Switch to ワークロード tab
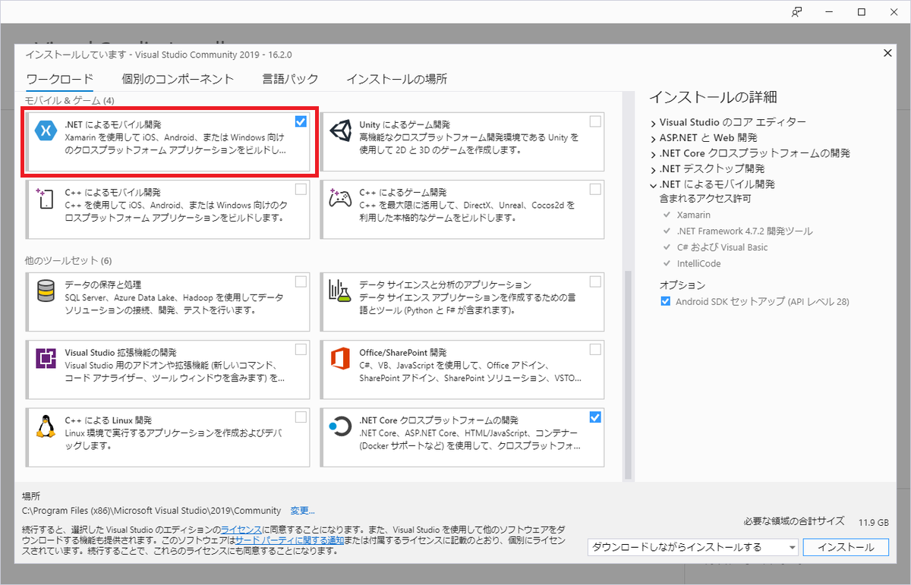911x585 pixels. point(59,79)
